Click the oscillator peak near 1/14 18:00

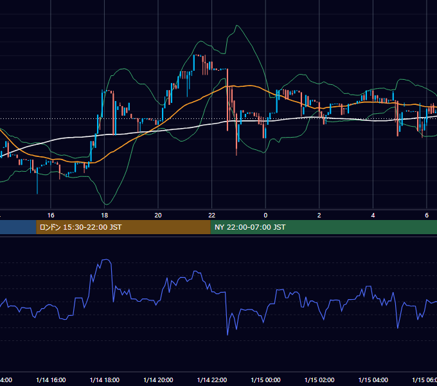(106, 260)
